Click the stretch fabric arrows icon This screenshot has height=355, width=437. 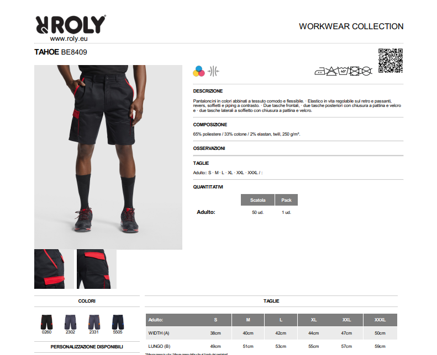[213, 71]
